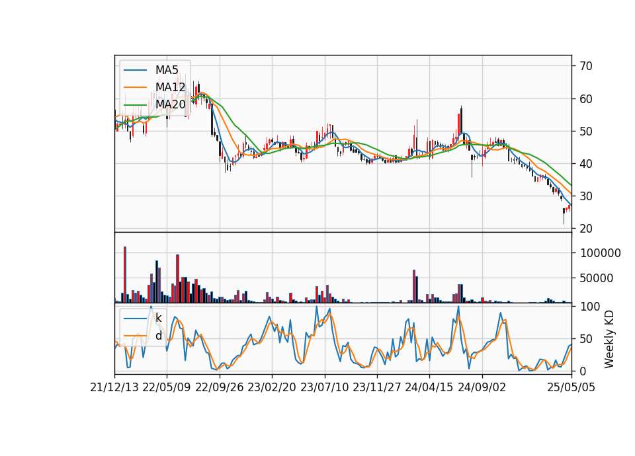635x456 pixels.
Task: Click the blue MA5 legend line sample
Action: (135, 70)
